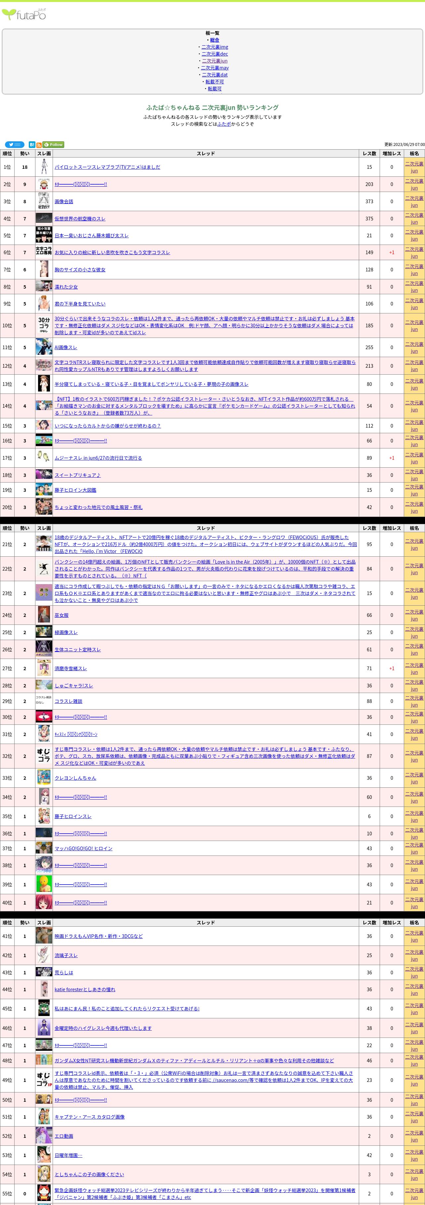Viewport: 425px width, 1205px height.
Task: Open the 荒らしは thread
Action: 64,973
